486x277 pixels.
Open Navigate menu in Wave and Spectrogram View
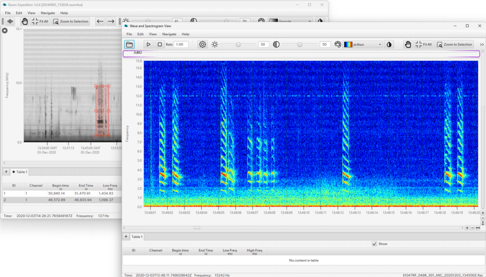tap(169, 34)
